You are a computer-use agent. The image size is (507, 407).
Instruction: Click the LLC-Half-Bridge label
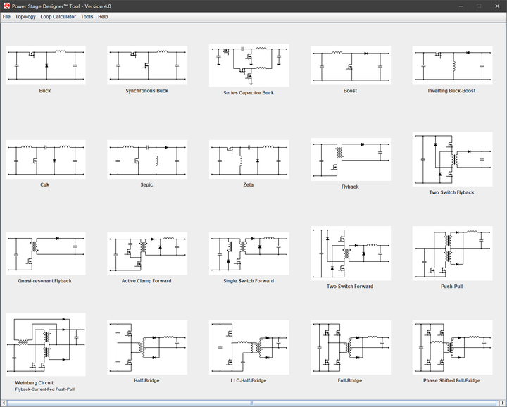pos(249,380)
